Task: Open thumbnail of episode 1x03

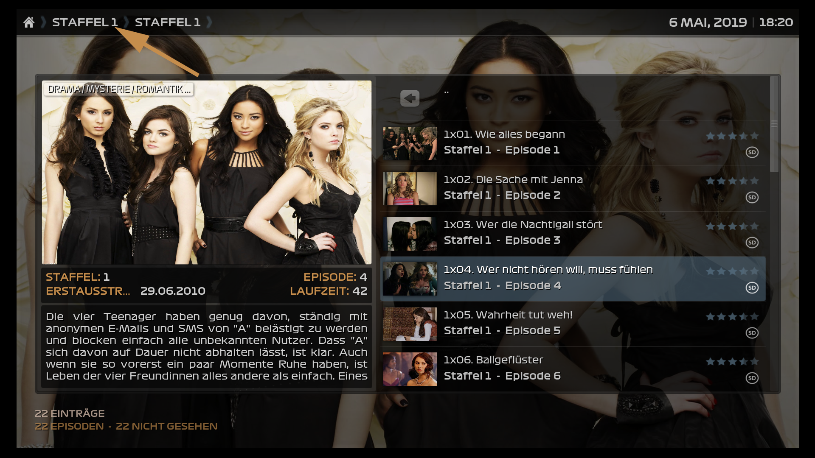Action: [410, 234]
